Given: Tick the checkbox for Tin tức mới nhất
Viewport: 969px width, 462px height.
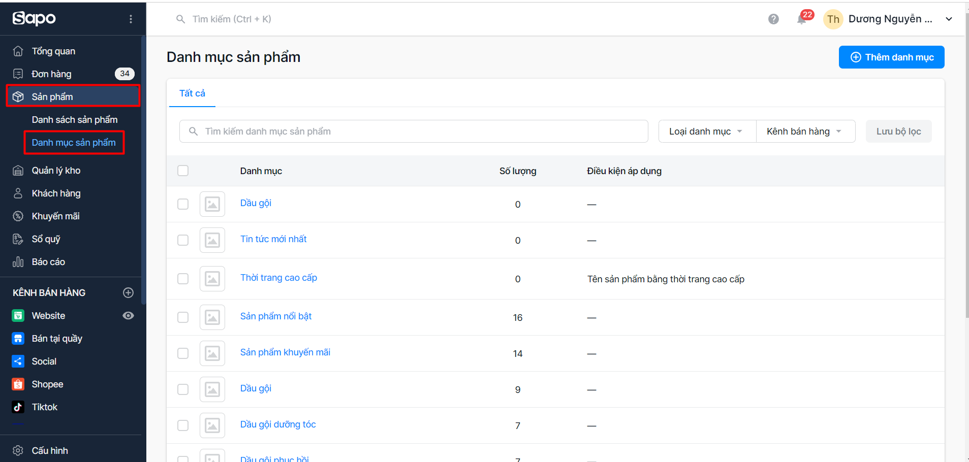Looking at the screenshot, I should (183, 240).
